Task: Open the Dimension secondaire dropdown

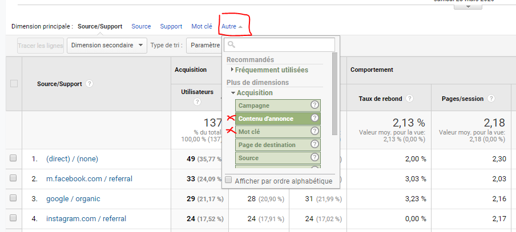Action: click(107, 46)
